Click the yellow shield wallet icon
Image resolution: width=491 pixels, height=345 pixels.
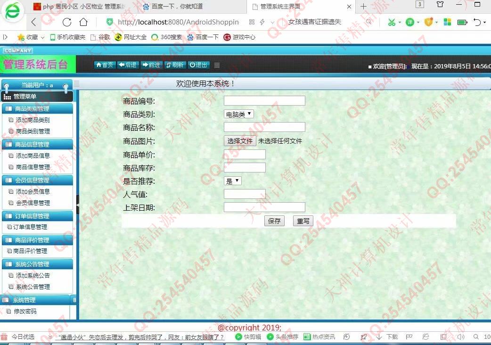click(428, 22)
